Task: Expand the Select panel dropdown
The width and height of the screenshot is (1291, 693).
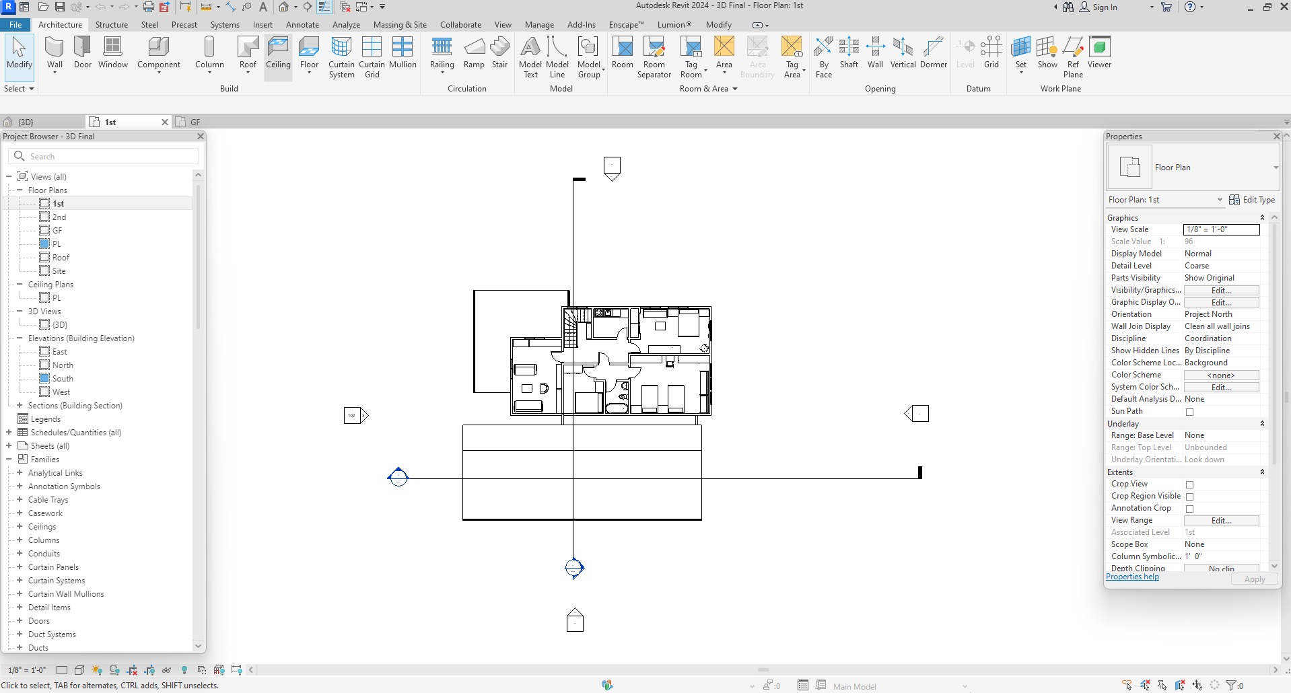Action: coord(19,89)
